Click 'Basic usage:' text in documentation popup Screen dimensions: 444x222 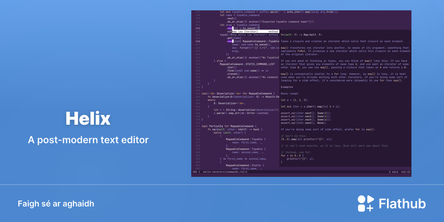click(x=290, y=93)
